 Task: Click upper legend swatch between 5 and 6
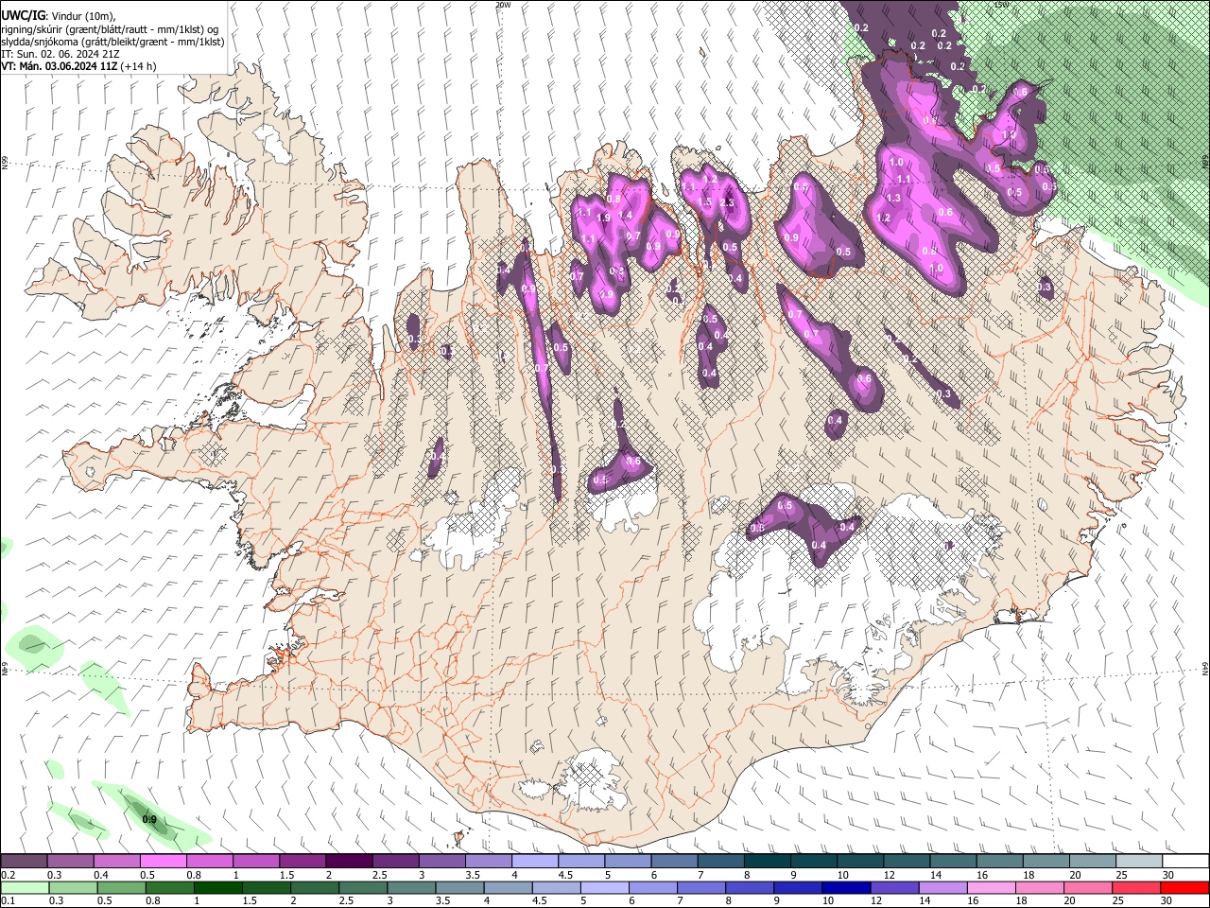coord(629,861)
